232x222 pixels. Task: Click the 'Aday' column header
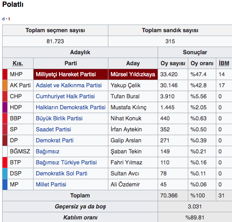(133, 64)
